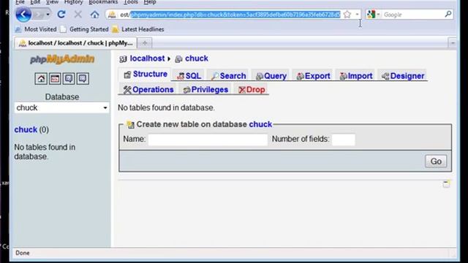Select the localhost / chuck phpMyAdmin browser tab
The height and width of the screenshot is (263, 468).
[76, 43]
